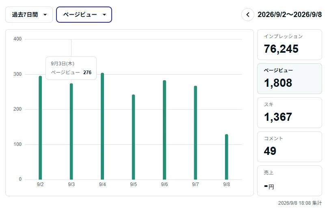Viewport: 329px width, 210px height.
Task: Click the 100 y-axis label
Action: click(x=17, y=144)
